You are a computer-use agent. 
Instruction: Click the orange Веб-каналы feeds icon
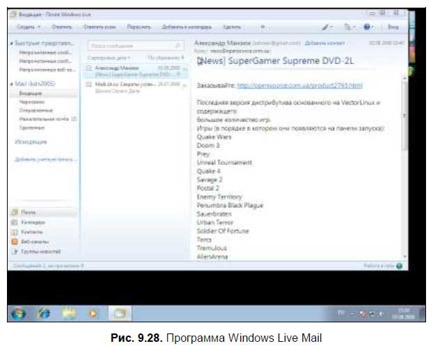click(x=15, y=242)
